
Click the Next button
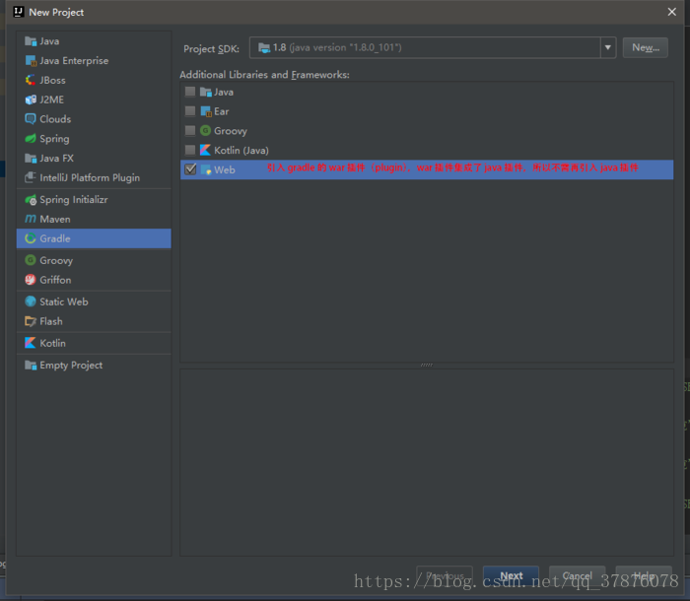coord(511,575)
